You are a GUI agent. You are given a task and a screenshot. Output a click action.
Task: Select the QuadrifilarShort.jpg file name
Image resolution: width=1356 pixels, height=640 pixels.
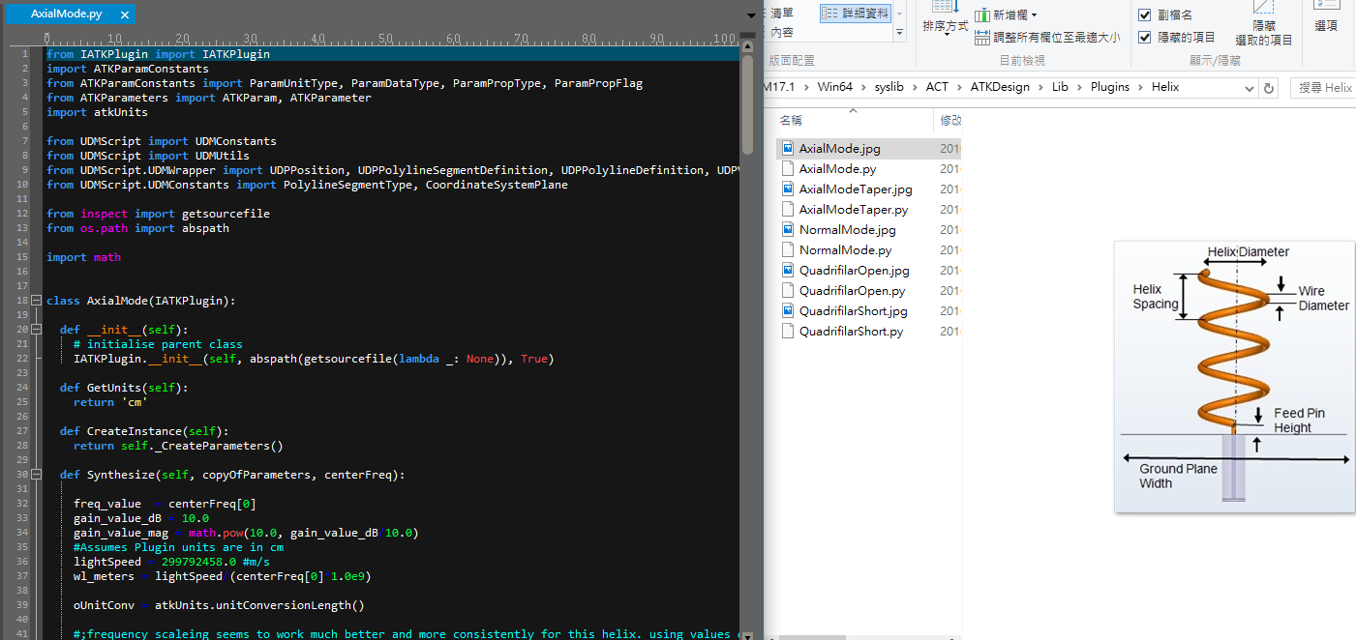853,311
